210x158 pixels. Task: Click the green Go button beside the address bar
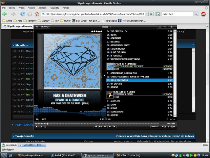point(151,14)
